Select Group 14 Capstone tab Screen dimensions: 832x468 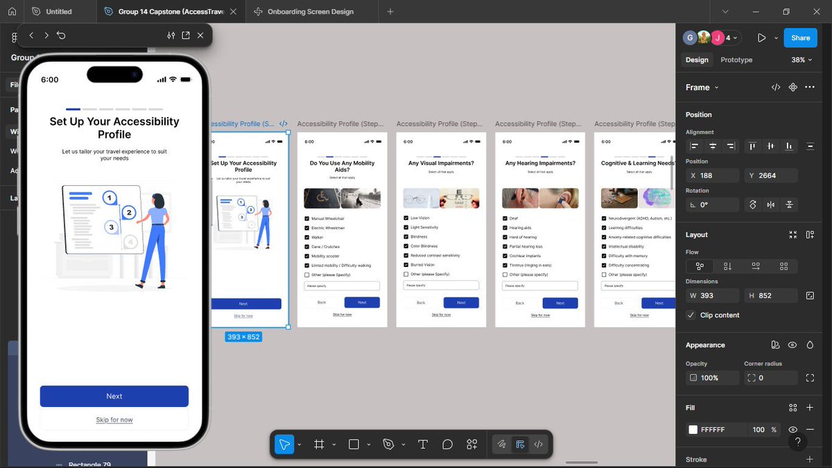click(x=171, y=12)
